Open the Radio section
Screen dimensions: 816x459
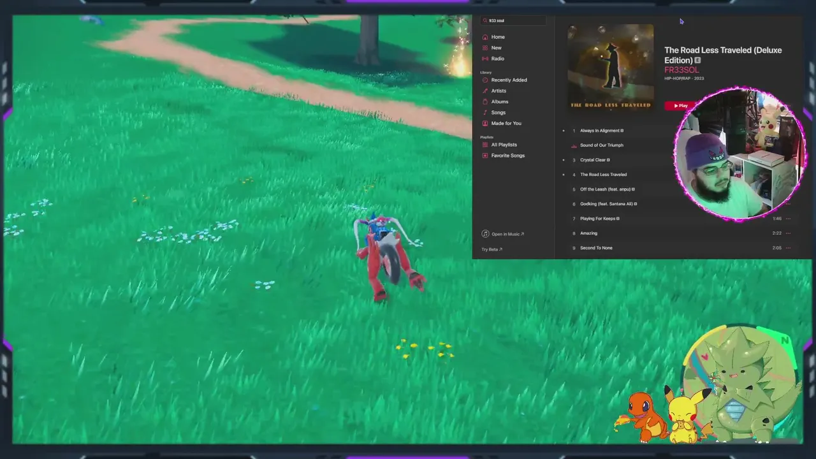(497, 59)
